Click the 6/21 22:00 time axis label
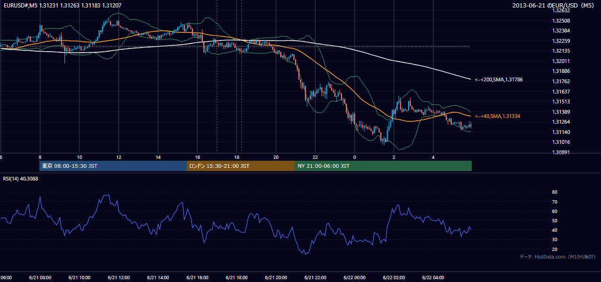The image size is (601, 282). click(315, 277)
